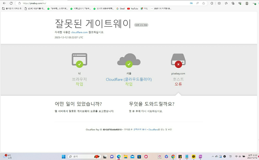The width and height of the screenshot is (259, 160).
Task: Click the browser back arrow
Action: (4, 3)
